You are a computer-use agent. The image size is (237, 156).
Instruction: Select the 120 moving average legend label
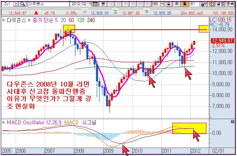point(80,20)
